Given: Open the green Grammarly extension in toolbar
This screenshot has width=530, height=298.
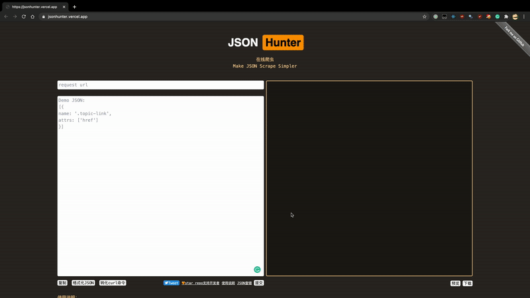Looking at the screenshot, I should click(498, 17).
